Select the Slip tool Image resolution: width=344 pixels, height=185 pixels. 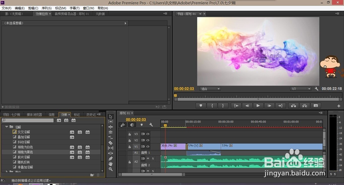(x=110, y=148)
